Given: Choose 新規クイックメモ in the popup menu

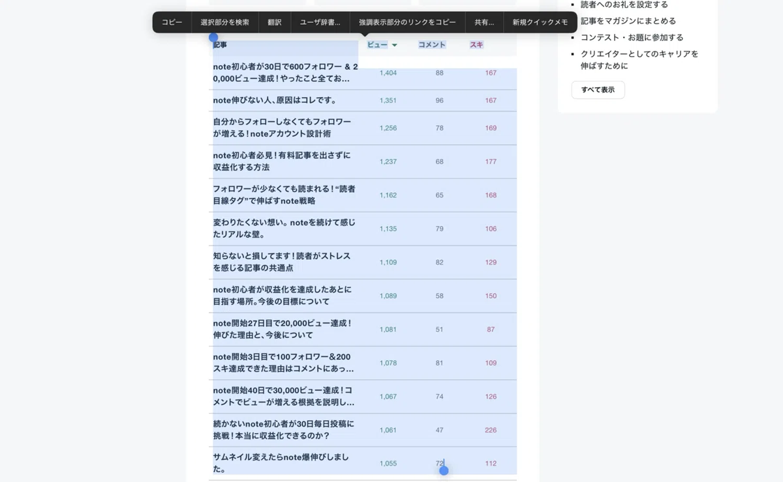Looking at the screenshot, I should click(540, 22).
